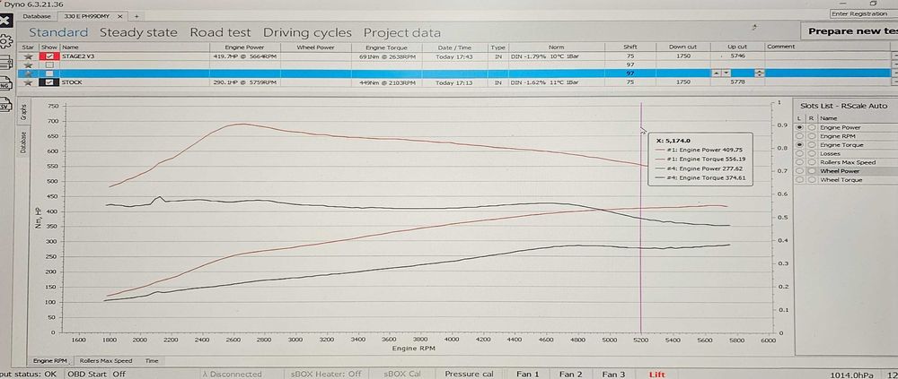Check Show box in the empty second row
The height and width of the screenshot is (379, 898).
(49, 65)
